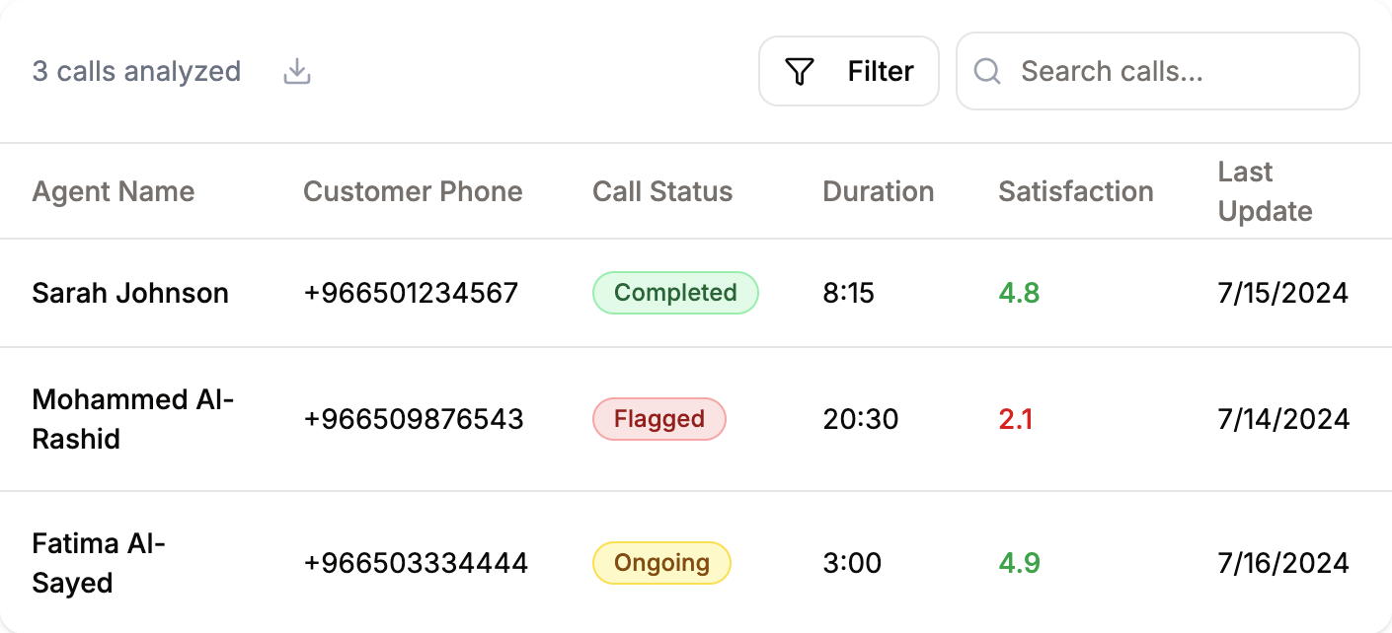Sort by the Duration column header
1392x633 pixels.
(878, 191)
